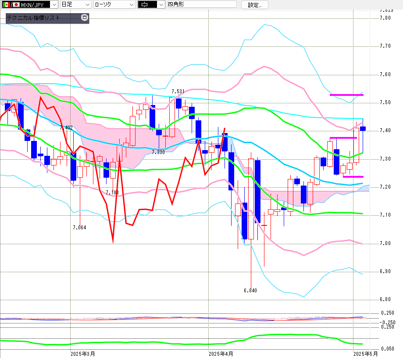Click the 2025年4月 date axis label
This screenshot has height=358, width=403.
pyautogui.click(x=221, y=354)
